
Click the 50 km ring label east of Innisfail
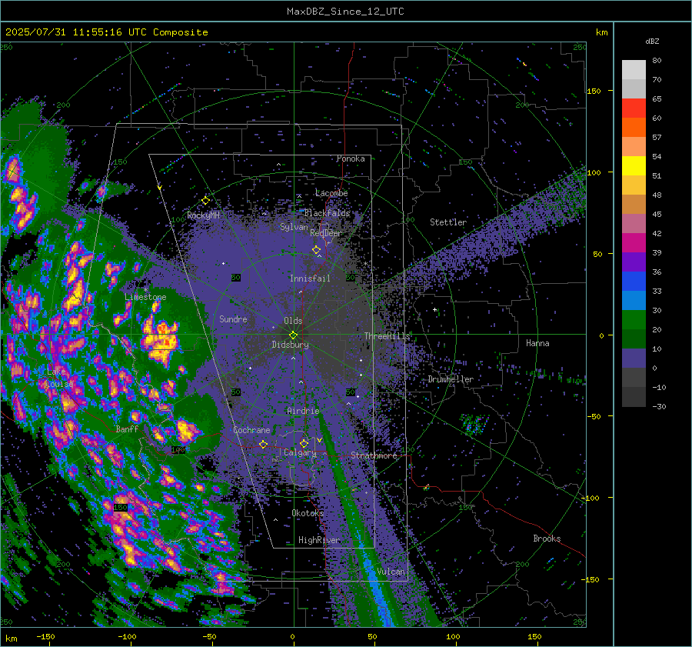coord(351,278)
